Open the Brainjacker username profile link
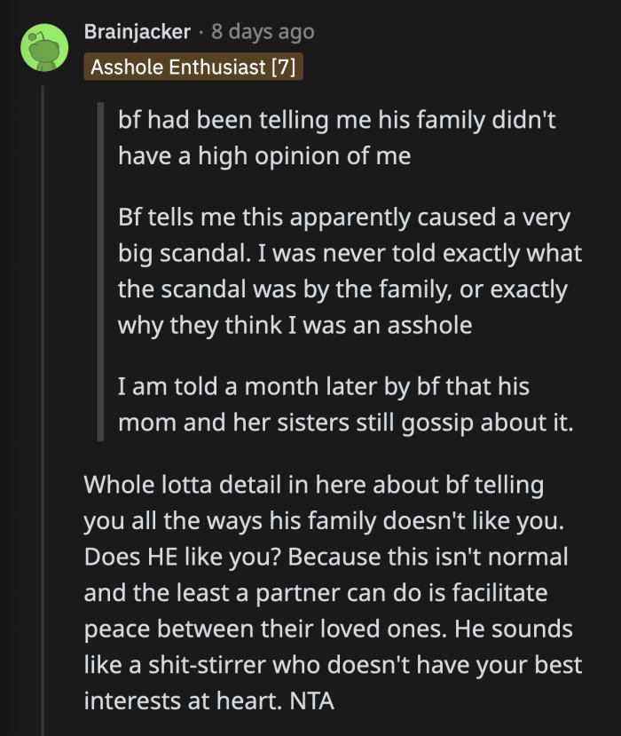 pyautogui.click(x=137, y=32)
